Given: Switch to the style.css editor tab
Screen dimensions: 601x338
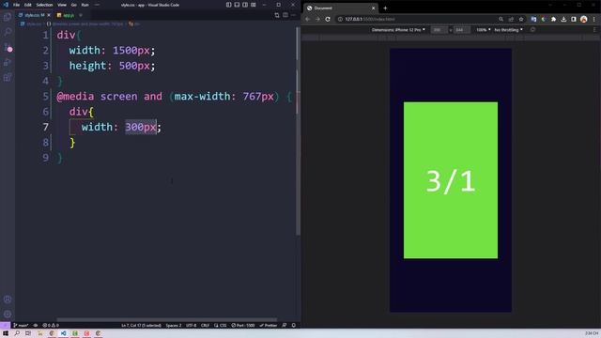Looking at the screenshot, I should [34, 15].
